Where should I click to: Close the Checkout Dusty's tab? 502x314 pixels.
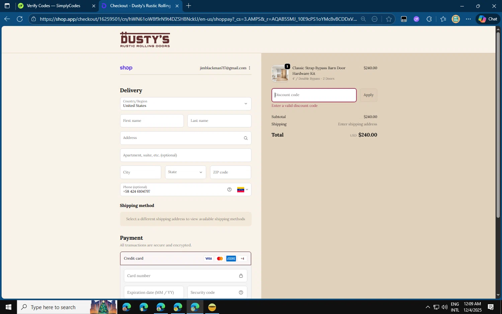[177, 6]
